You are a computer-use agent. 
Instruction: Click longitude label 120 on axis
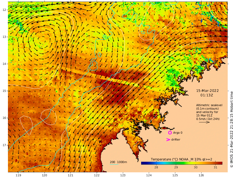tap(44, 175)
